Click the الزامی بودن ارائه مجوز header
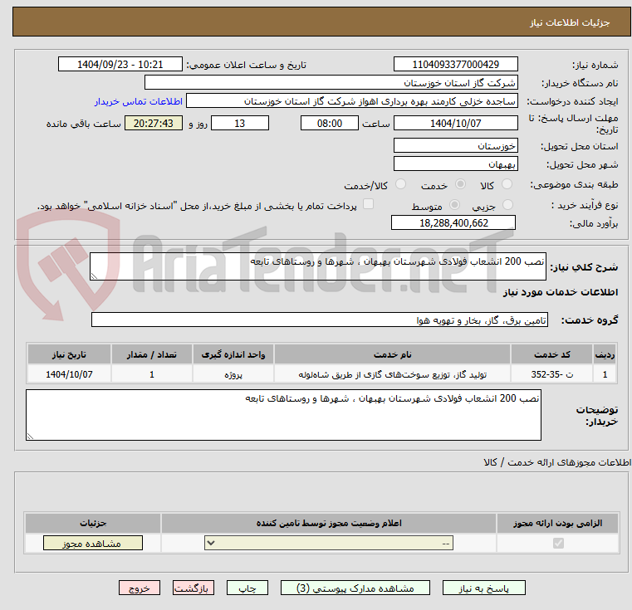632x610 pixels. click(558, 523)
